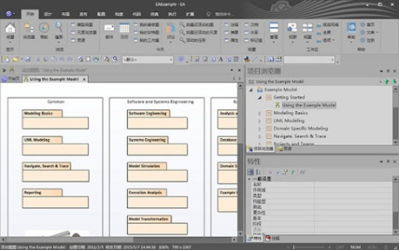The image size is (399, 250).
Task: Open the Perspective picture icon
Action: tap(292, 28)
